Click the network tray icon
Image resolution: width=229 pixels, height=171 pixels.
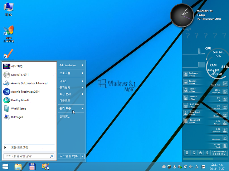pyautogui.click(x=185, y=167)
